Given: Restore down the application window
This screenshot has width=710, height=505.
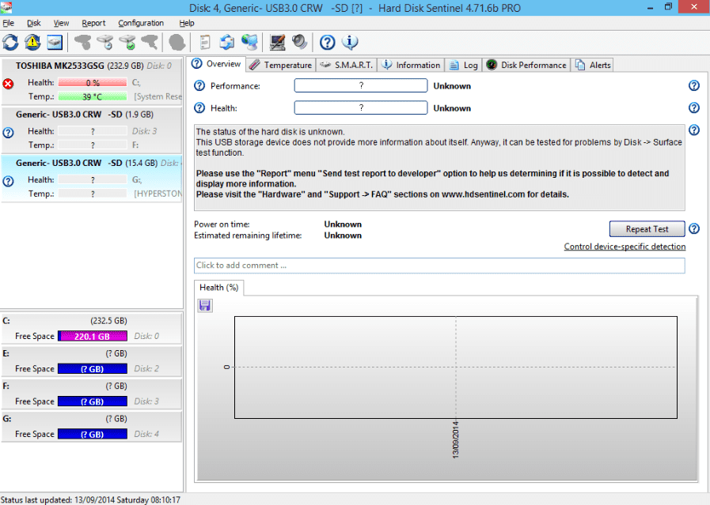Looking at the screenshot, I should [x=668, y=7].
